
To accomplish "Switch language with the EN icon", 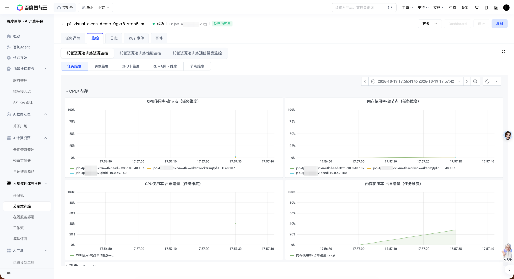I will pyautogui.click(x=496, y=8).
